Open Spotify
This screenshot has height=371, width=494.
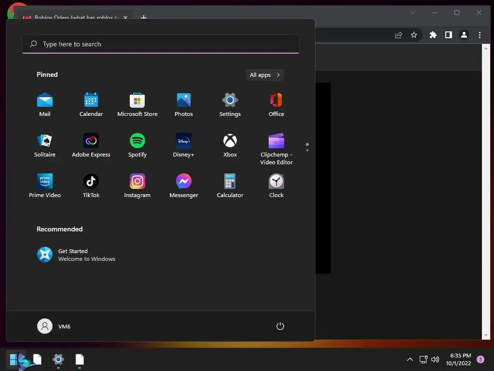[137, 145]
